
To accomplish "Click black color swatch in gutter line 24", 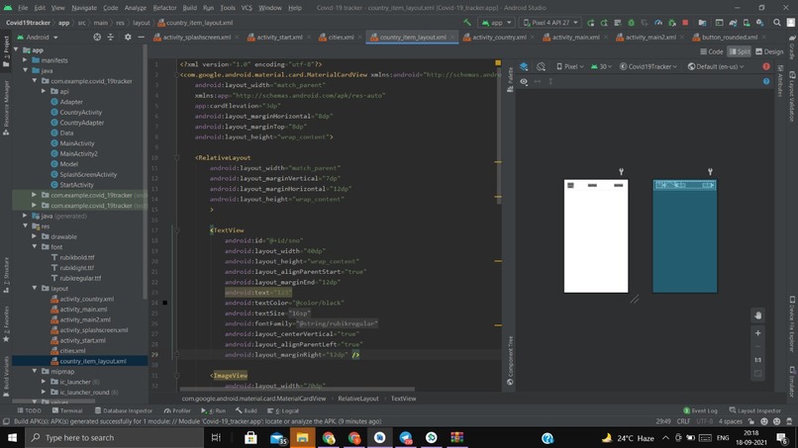I will click(165, 303).
